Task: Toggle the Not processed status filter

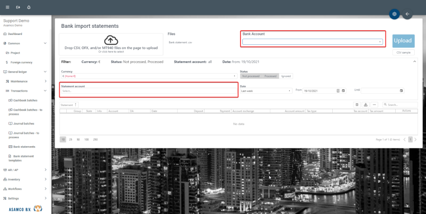Action: tap(250, 76)
